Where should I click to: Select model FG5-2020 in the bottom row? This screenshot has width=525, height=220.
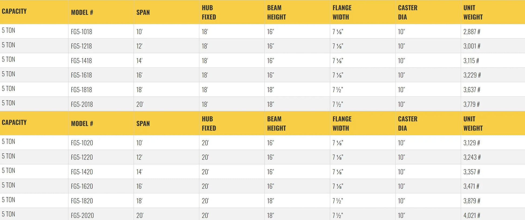pyautogui.click(x=82, y=215)
